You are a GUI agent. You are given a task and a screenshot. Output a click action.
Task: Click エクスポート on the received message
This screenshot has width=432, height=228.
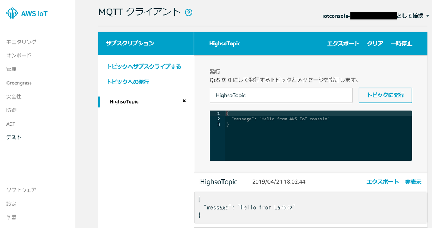click(383, 182)
